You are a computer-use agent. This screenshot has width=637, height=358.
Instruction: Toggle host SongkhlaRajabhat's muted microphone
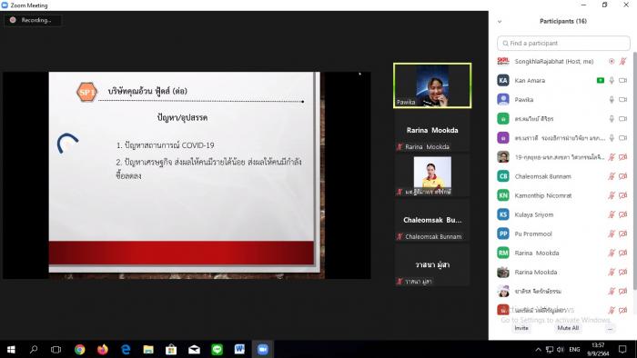(622, 62)
